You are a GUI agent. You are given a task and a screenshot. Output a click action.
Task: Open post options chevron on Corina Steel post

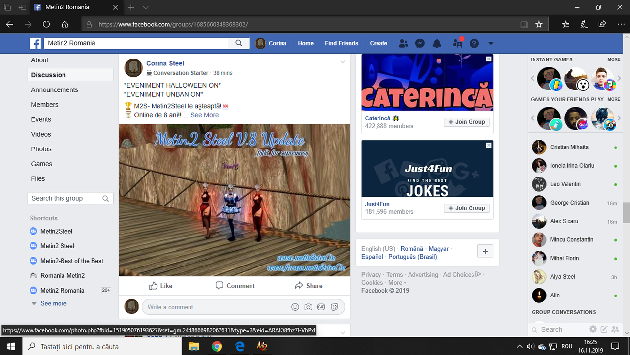pyautogui.click(x=343, y=62)
